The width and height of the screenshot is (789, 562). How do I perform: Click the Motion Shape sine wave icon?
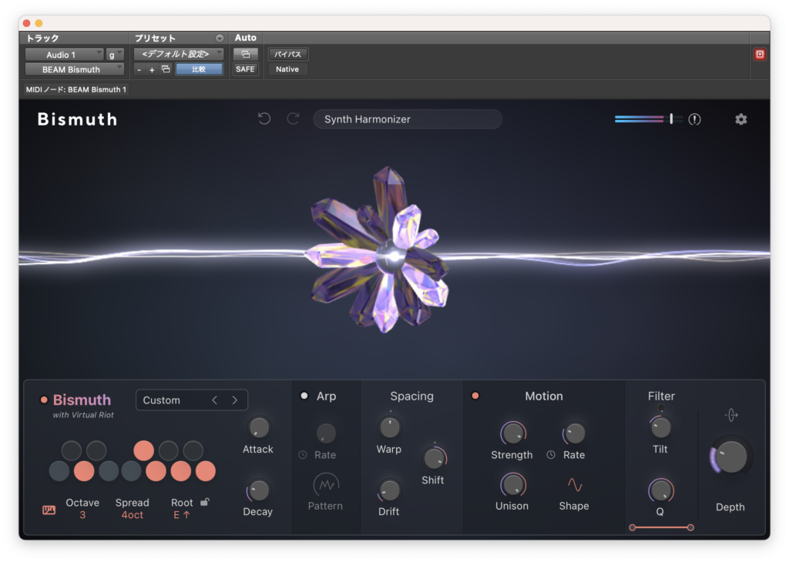[575, 484]
